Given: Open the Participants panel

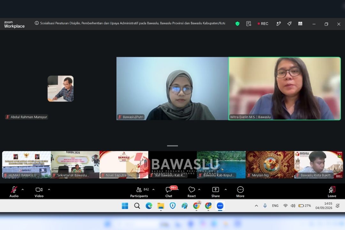Looking at the screenshot, I should [139, 191].
